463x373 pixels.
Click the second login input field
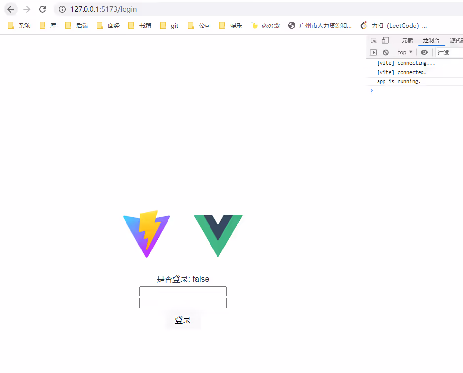[x=183, y=303]
